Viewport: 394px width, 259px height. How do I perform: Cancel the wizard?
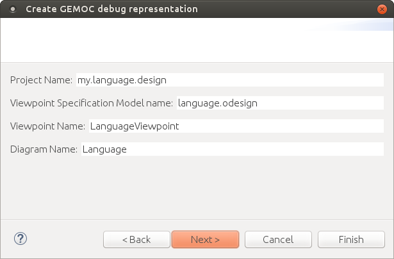(278, 240)
